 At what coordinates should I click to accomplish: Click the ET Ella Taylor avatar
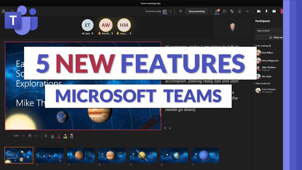[x=88, y=25]
